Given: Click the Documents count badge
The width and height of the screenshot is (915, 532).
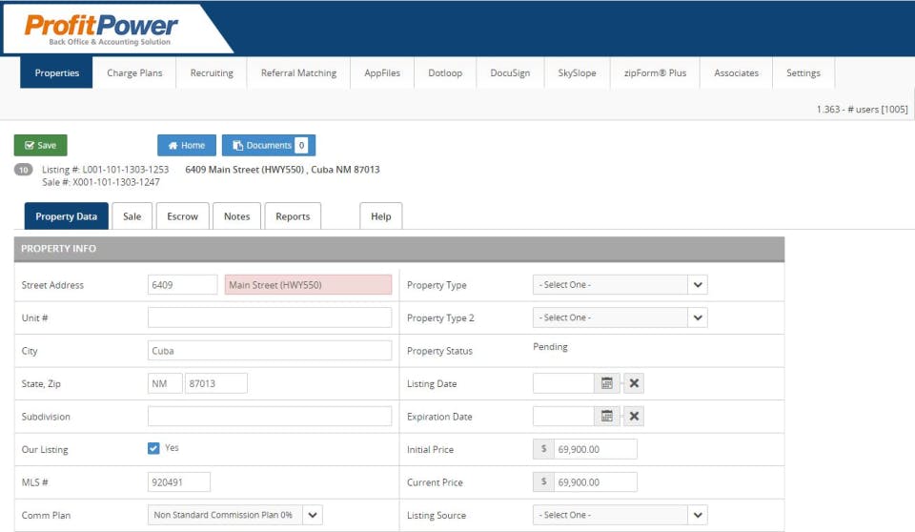Looking at the screenshot, I should [x=301, y=146].
